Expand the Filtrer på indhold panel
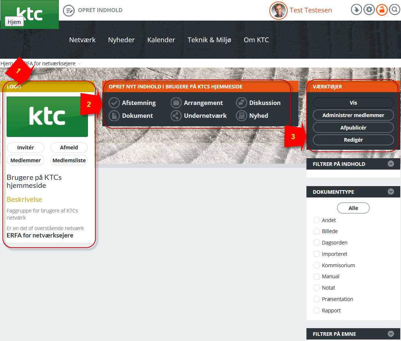 (x=391, y=164)
